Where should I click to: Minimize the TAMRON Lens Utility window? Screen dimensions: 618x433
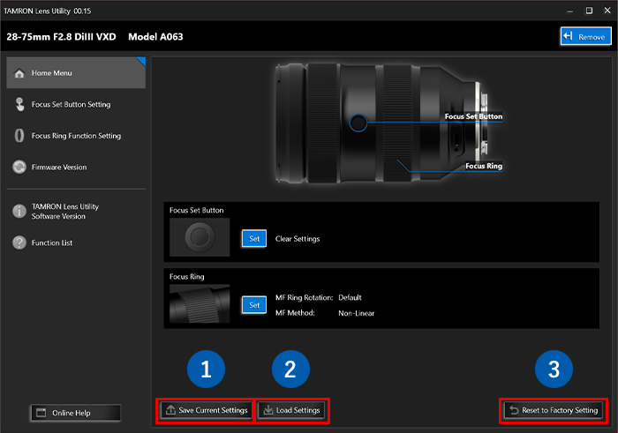570,11
